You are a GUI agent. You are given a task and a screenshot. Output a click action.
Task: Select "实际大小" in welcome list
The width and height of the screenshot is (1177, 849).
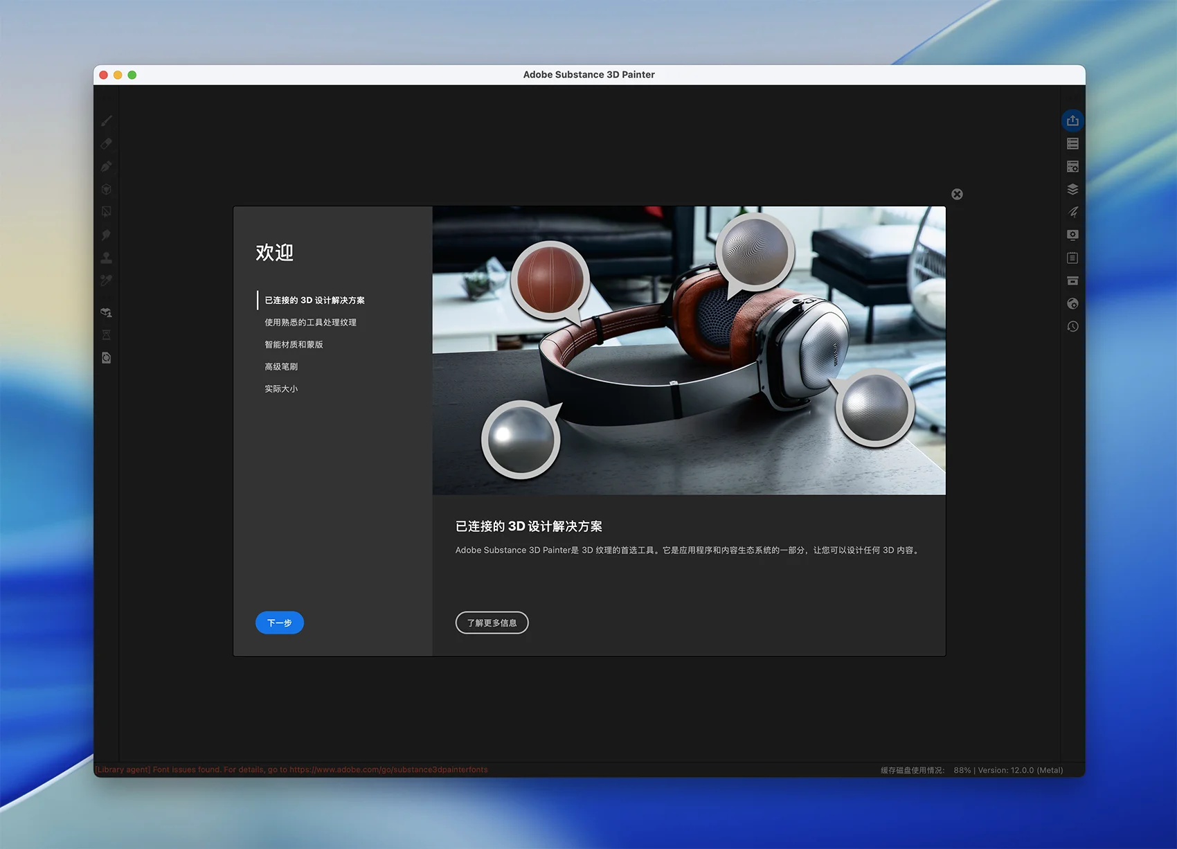click(x=281, y=389)
